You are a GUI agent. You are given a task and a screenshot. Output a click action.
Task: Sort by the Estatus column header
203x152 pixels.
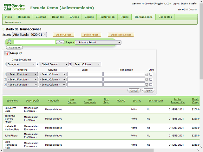point(137,101)
